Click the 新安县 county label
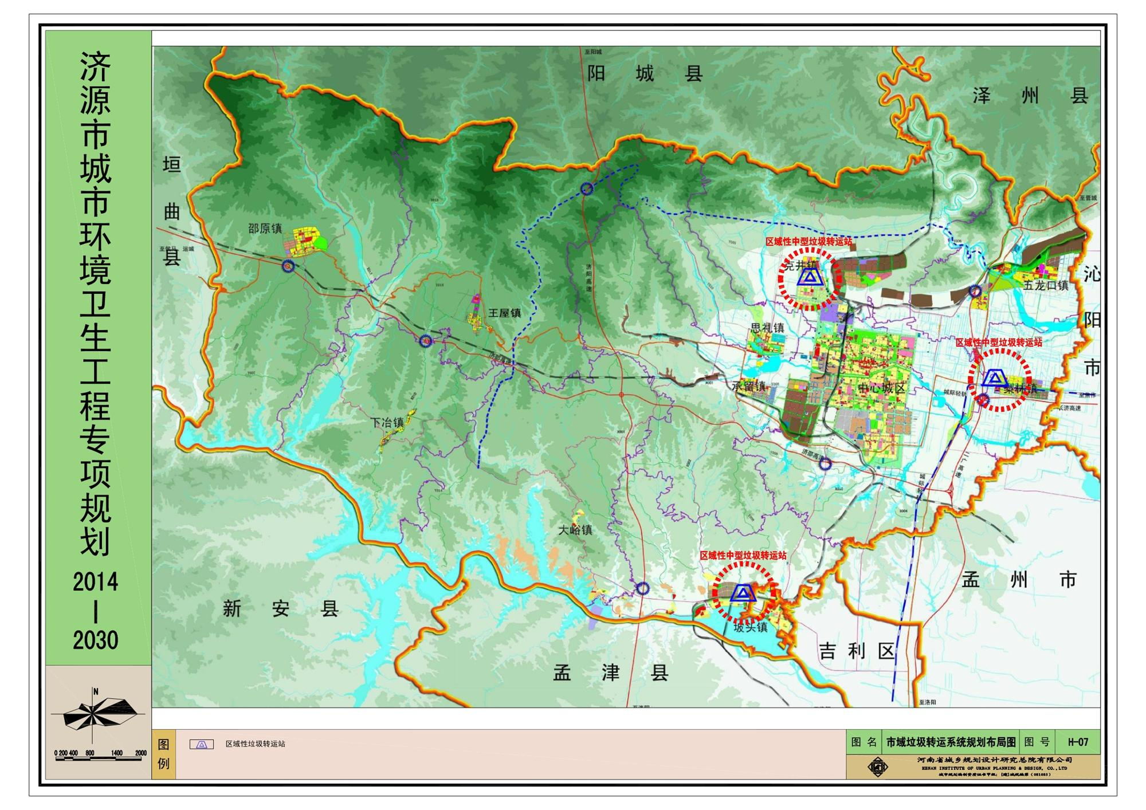 pyautogui.click(x=280, y=608)
